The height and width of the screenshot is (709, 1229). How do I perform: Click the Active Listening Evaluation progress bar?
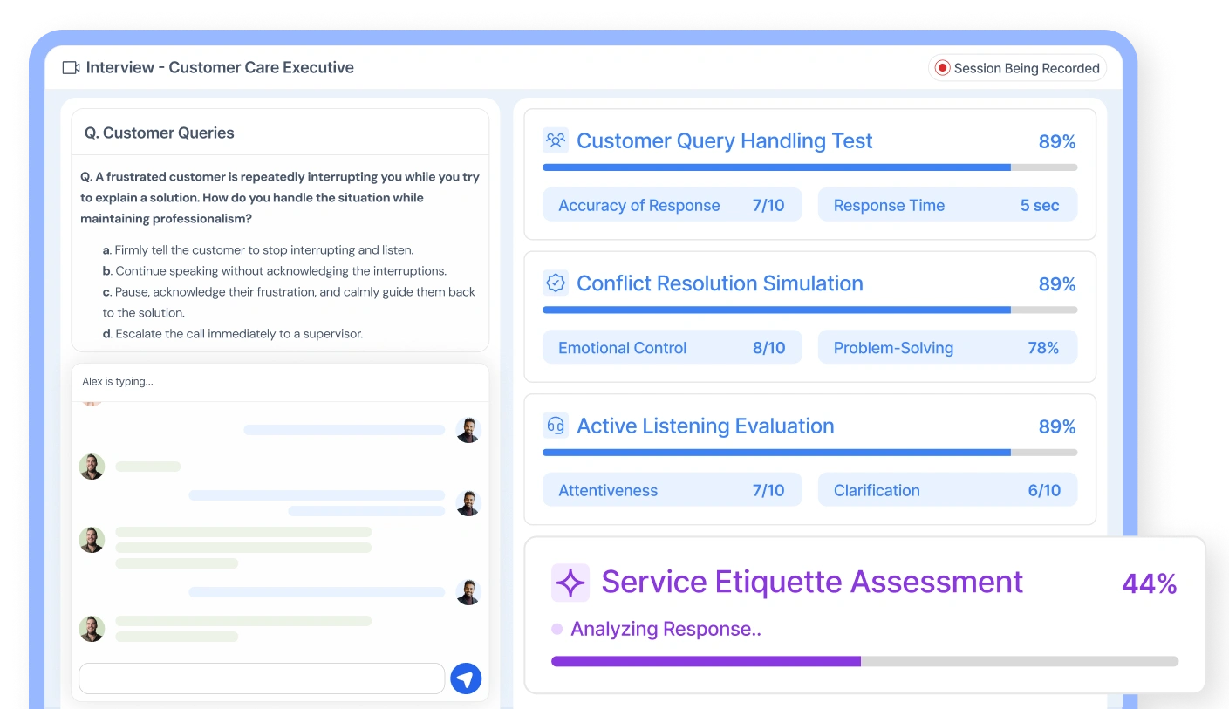[809, 453]
